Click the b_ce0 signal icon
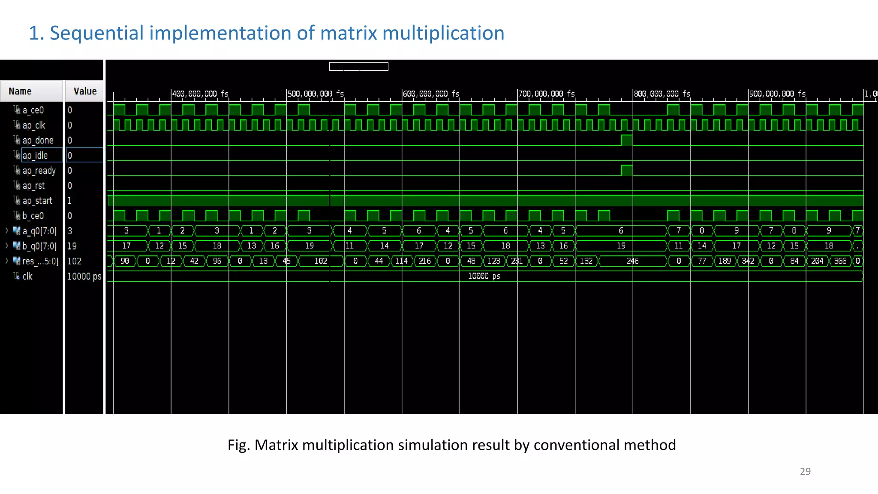Viewport: 878px width, 494px height. [x=17, y=215]
